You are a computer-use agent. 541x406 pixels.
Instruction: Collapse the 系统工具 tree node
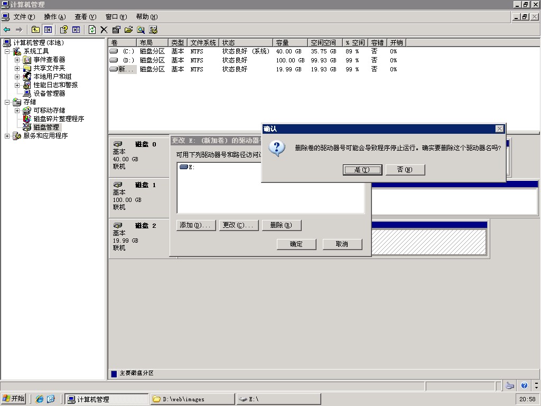[7, 51]
